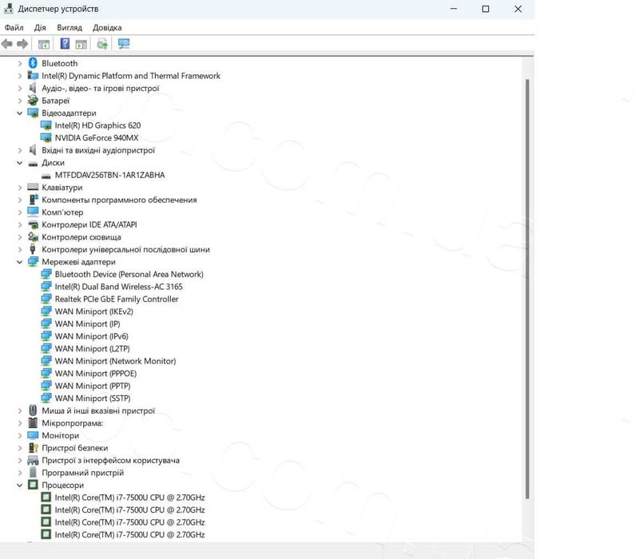Select WAN Miniport (IPv6) entry

(x=92, y=336)
